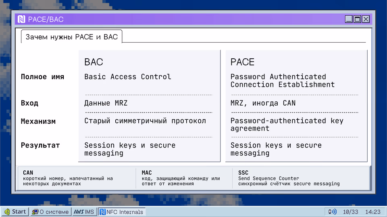The image size is (387, 217).
Task: Open the Start menu
Action: pyautogui.click(x=15, y=212)
